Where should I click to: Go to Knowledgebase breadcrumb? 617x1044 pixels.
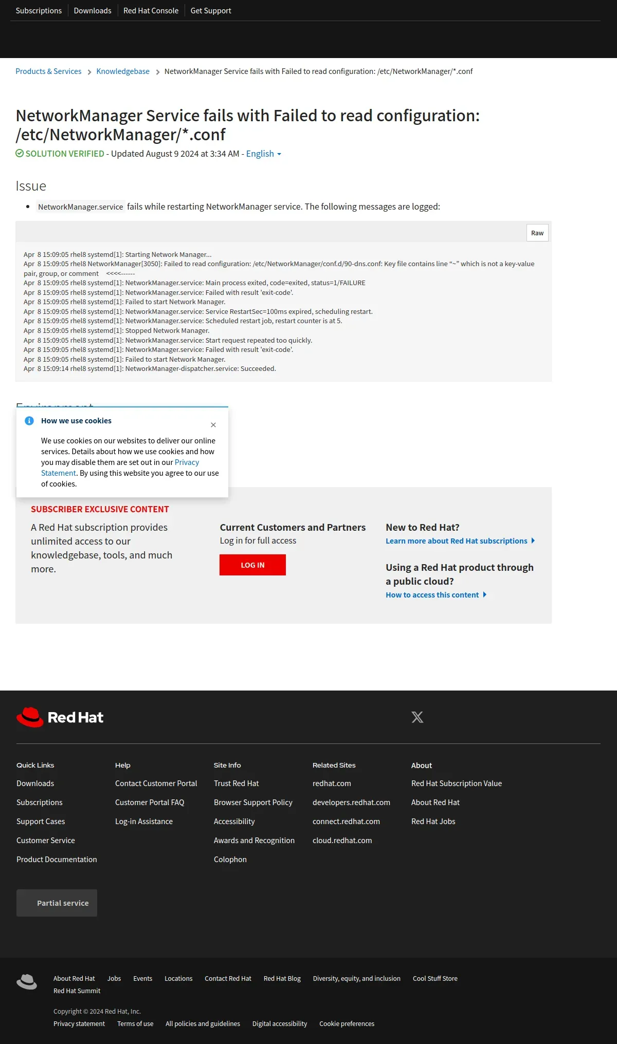tap(123, 71)
